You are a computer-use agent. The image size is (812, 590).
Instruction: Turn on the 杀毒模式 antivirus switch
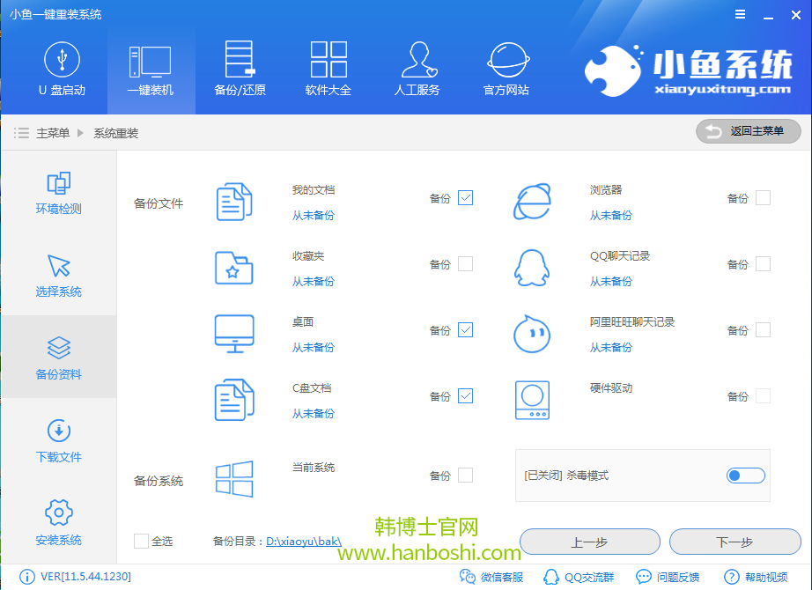click(x=746, y=475)
